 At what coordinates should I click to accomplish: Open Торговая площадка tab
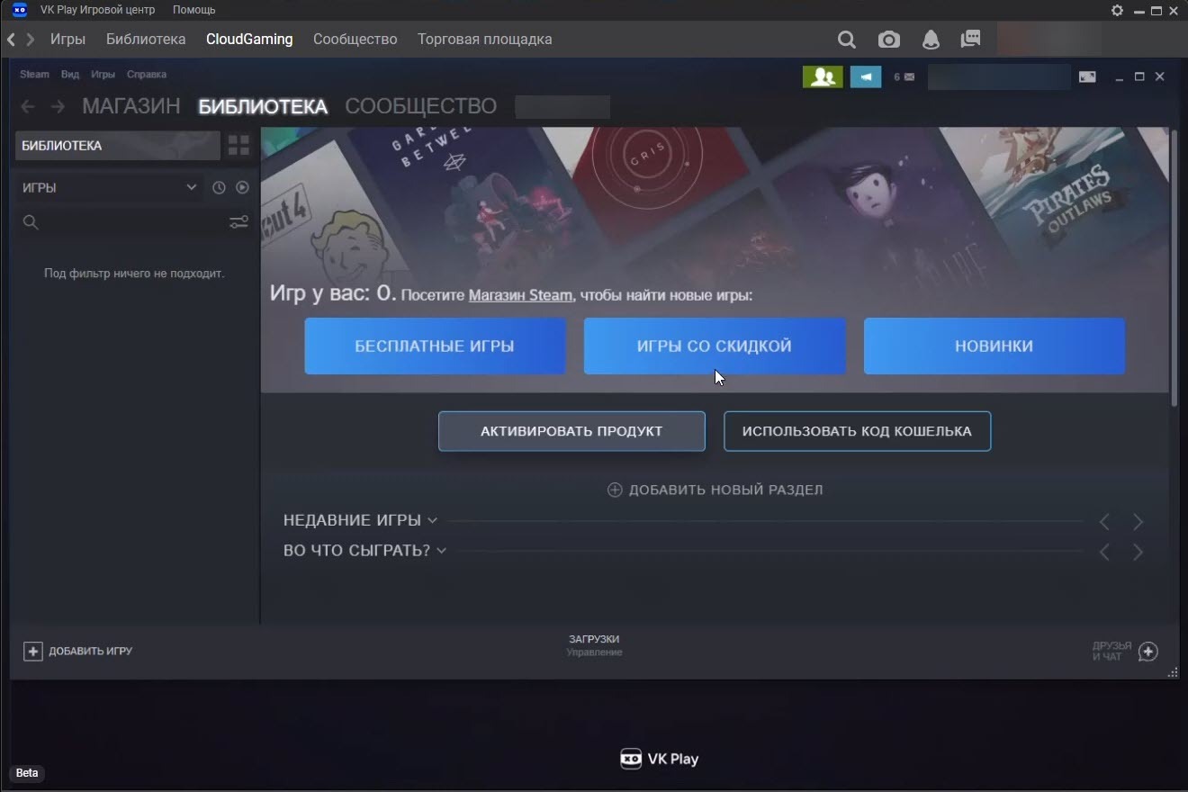(x=485, y=40)
